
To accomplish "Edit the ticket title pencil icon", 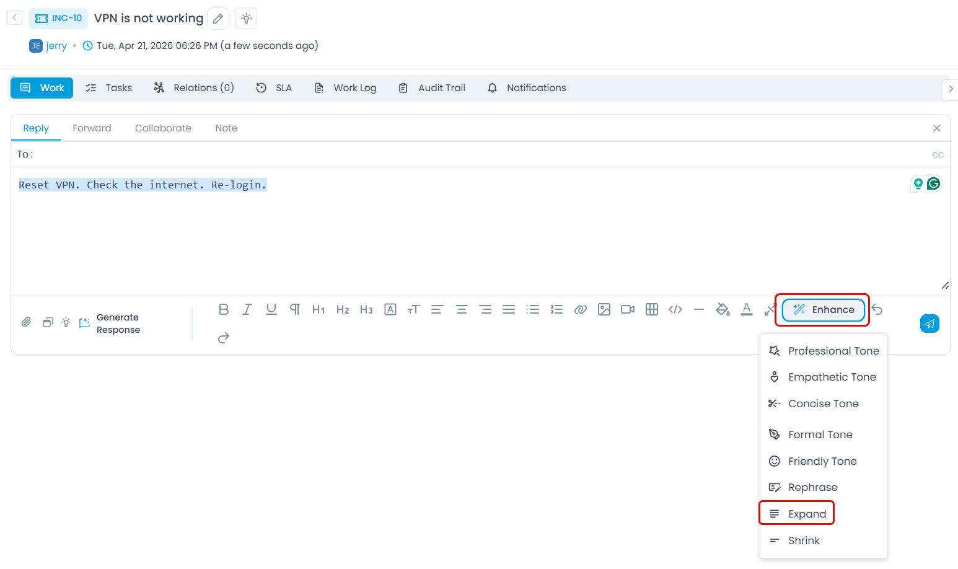I will [x=218, y=19].
